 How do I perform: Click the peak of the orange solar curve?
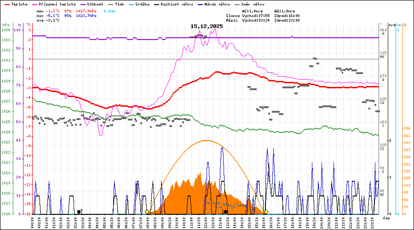[206, 141]
